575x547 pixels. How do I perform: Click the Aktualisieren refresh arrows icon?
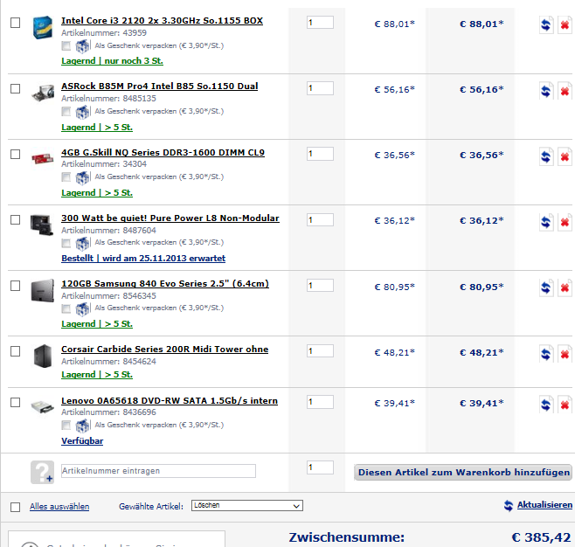pyautogui.click(x=509, y=506)
